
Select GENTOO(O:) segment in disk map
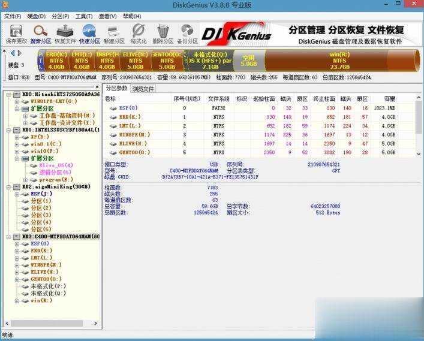pos(167,61)
